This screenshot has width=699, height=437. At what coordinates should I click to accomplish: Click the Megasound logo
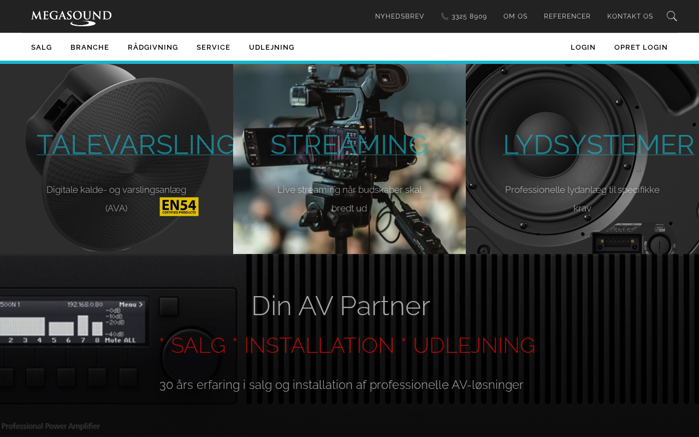point(71,17)
